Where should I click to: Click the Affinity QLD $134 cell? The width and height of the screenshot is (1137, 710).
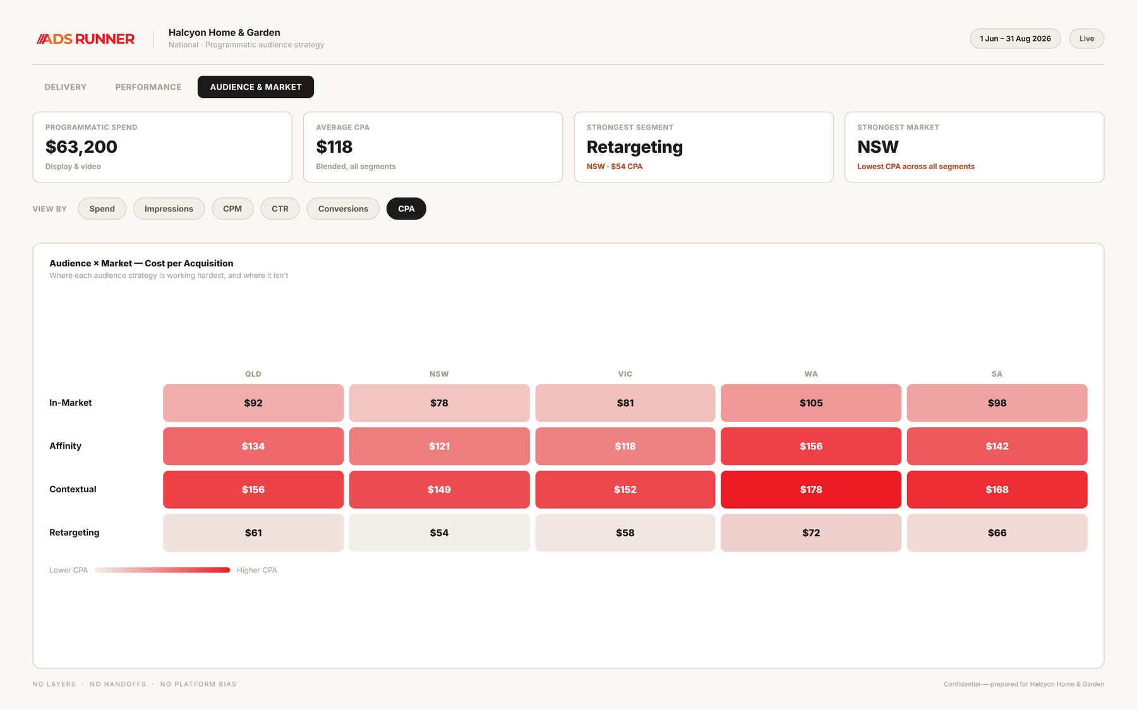coord(253,446)
